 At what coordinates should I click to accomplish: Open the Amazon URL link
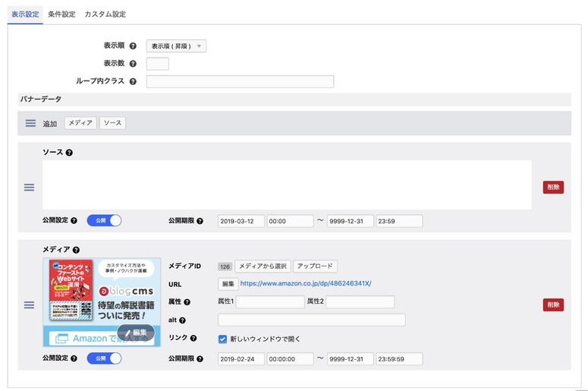(x=306, y=284)
